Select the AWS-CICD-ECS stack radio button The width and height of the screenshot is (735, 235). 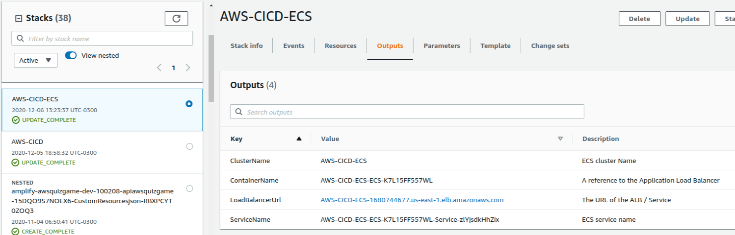pos(189,104)
